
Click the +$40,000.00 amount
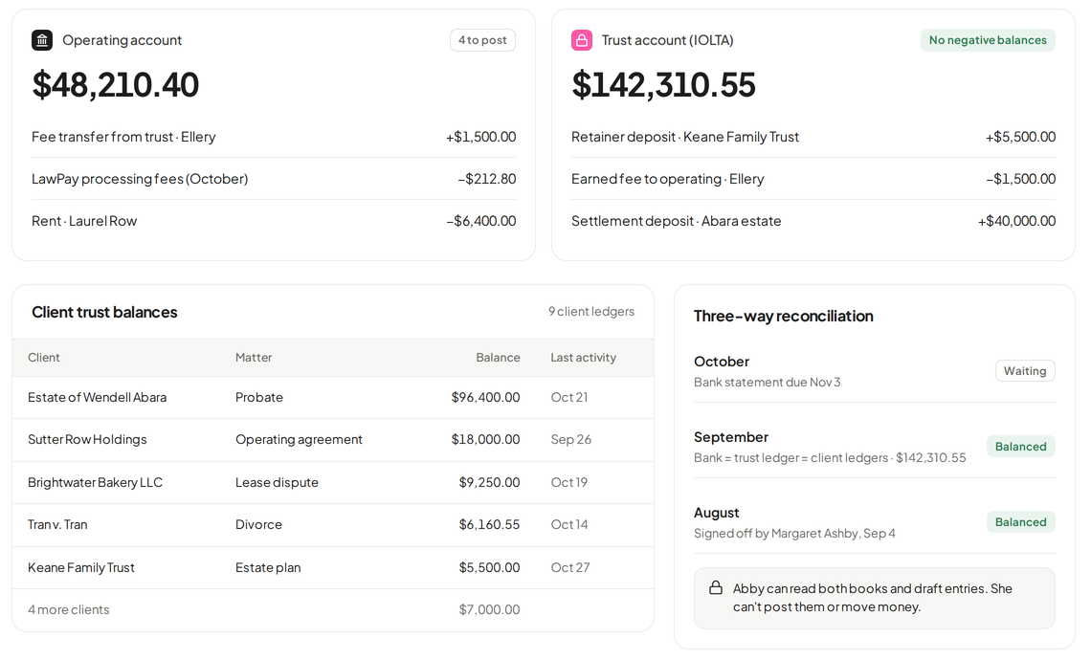click(x=1016, y=221)
